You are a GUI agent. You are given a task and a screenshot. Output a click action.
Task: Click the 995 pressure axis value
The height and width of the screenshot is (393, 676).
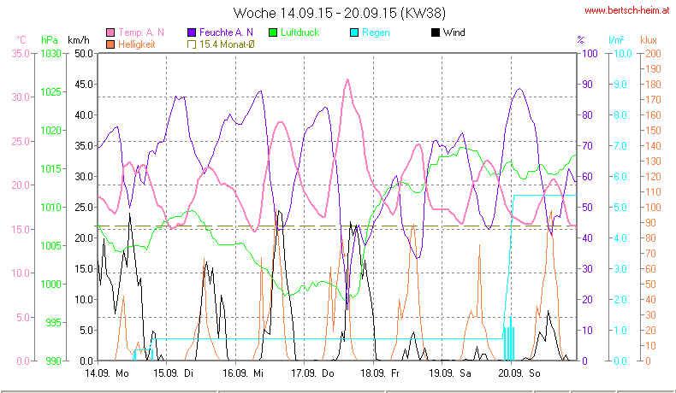point(53,322)
